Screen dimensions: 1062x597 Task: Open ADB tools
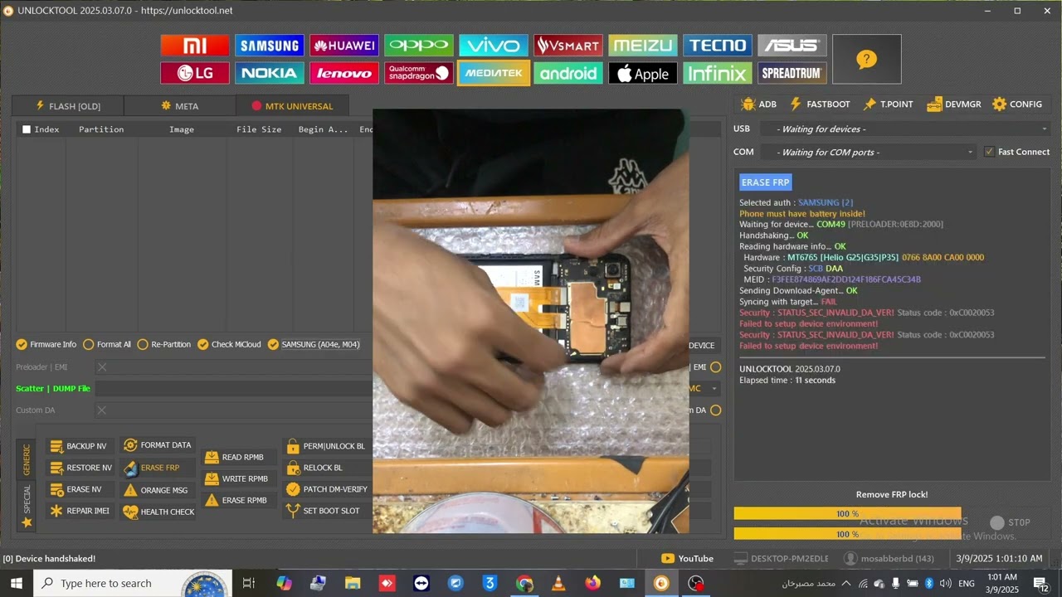tap(758, 104)
